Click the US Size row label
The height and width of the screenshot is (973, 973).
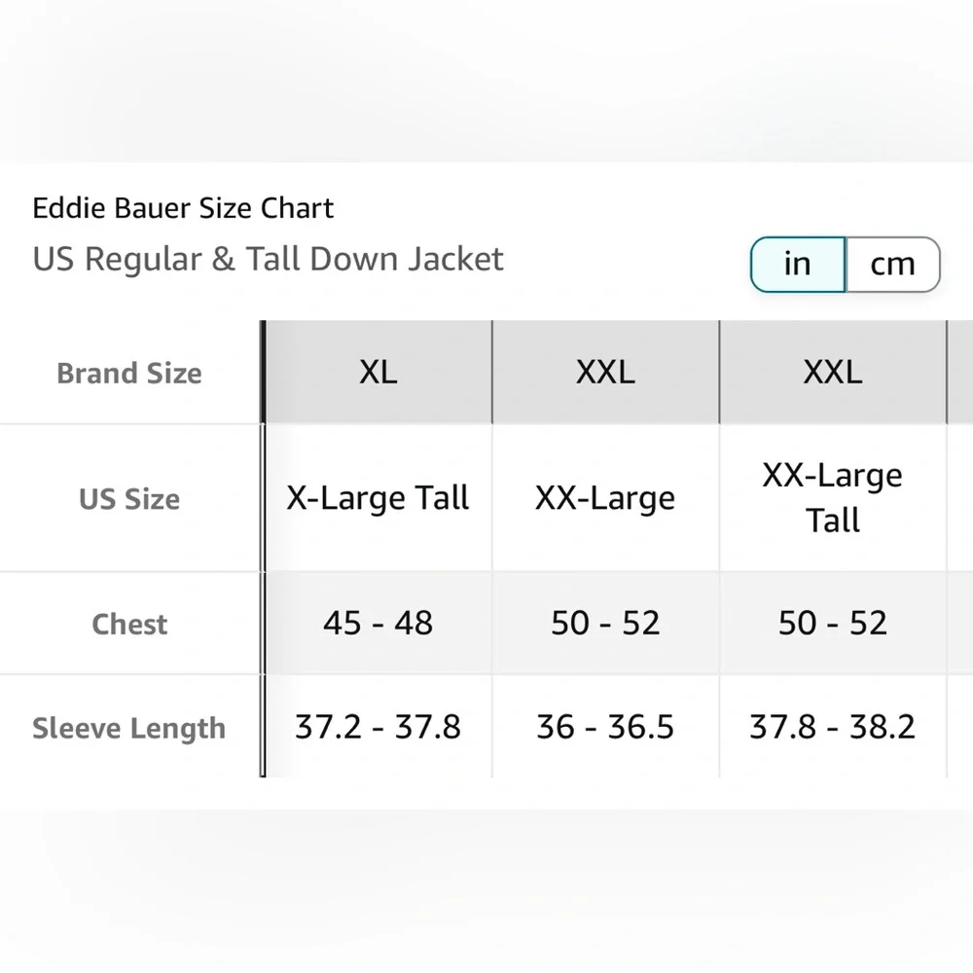[x=129, y=498]
